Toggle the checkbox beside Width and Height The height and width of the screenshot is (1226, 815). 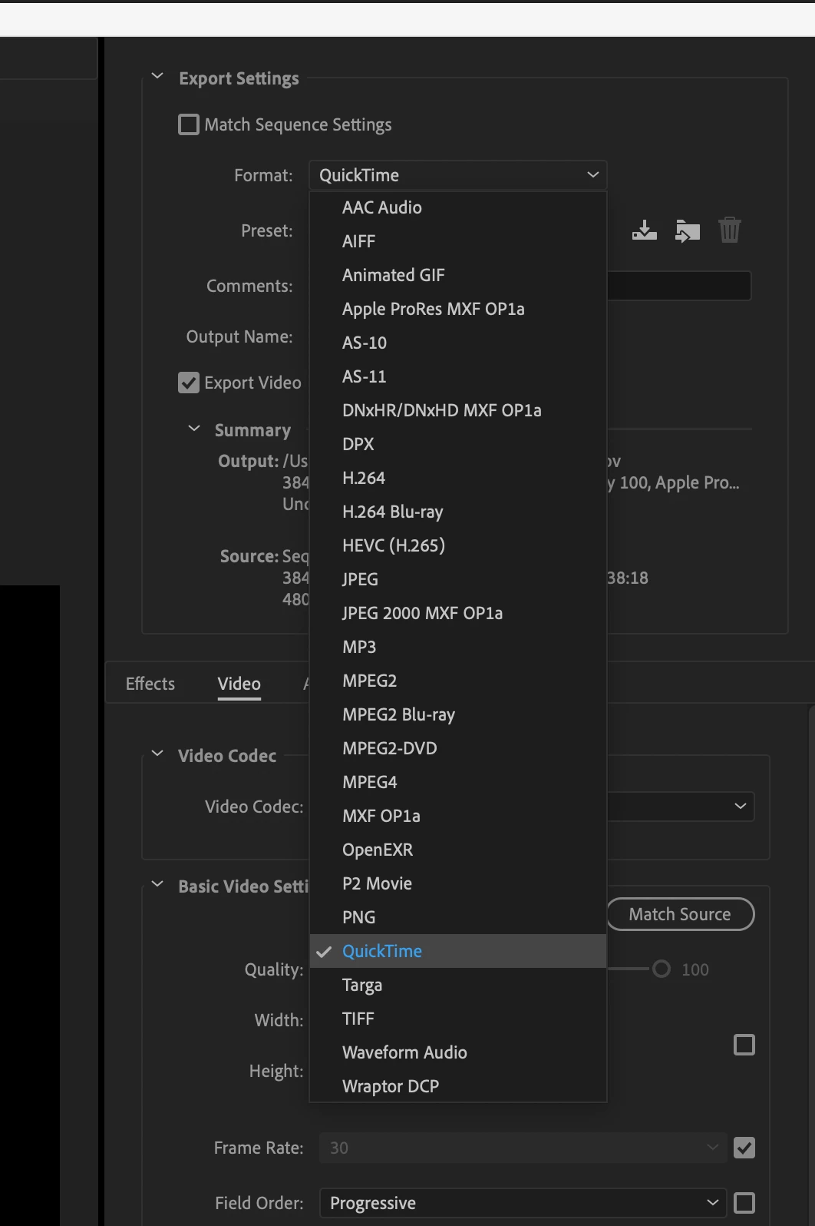click(744, 1045)
